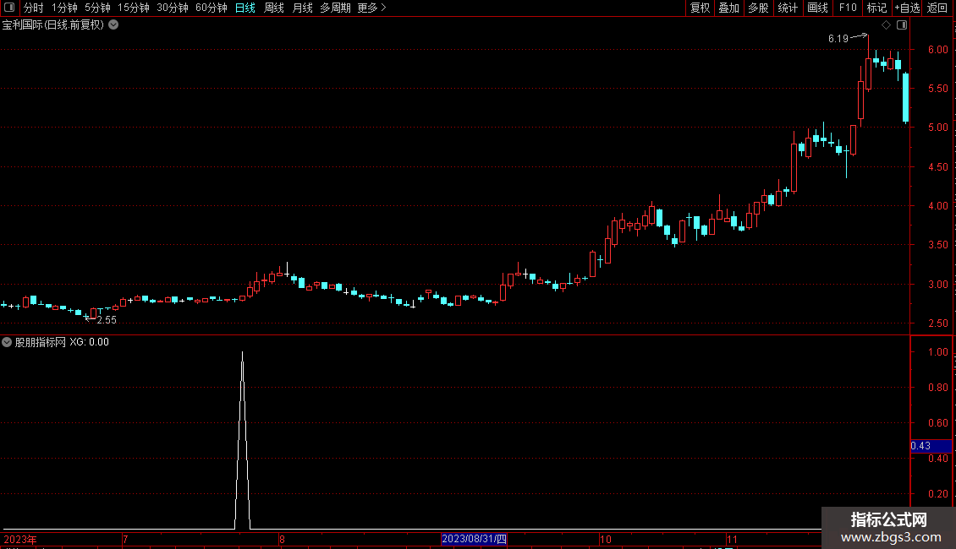
Task: Toggle the side panel icon near diamond
Action: pos(902,25)
